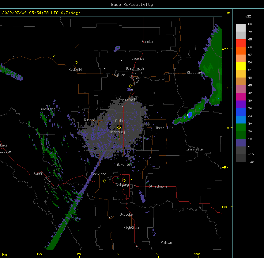
Task: Click the RedDeer city label
Action: (135, 78)
